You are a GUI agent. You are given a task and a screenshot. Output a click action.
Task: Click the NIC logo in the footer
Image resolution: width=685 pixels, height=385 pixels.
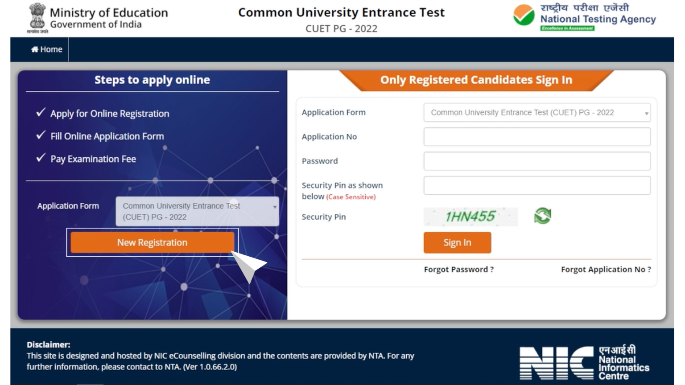(x=585, y=362)
